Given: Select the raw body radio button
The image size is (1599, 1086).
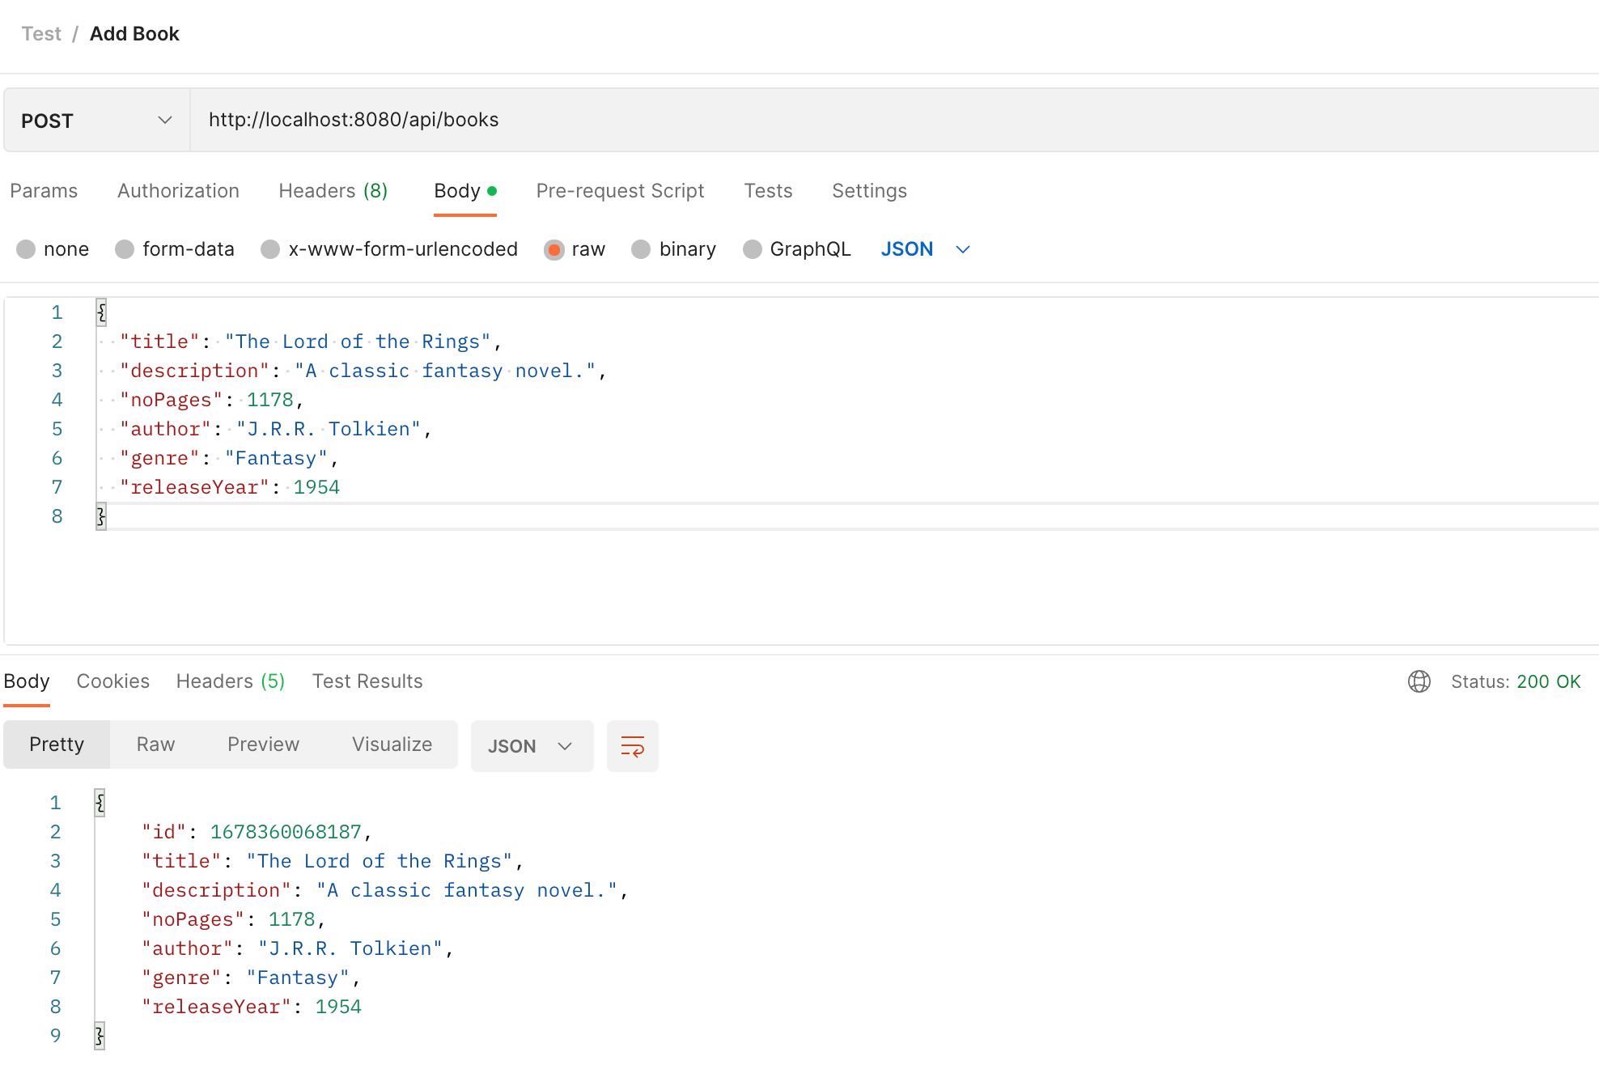Looking at the screenshot, I should click(x=554, y=249).
